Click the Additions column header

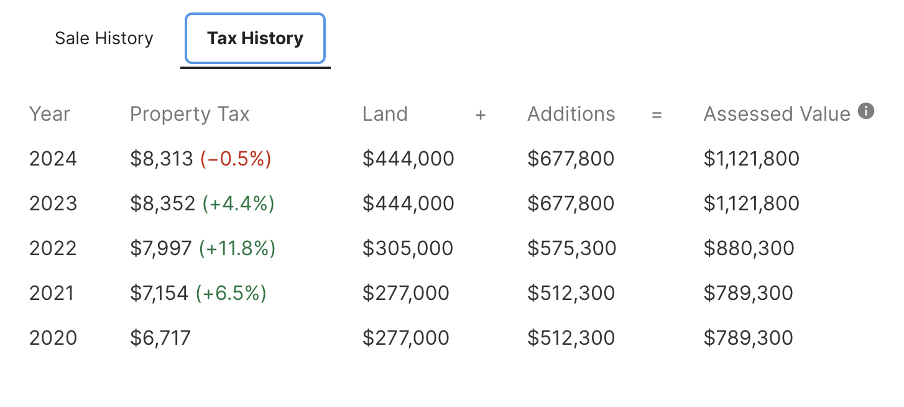571,115
